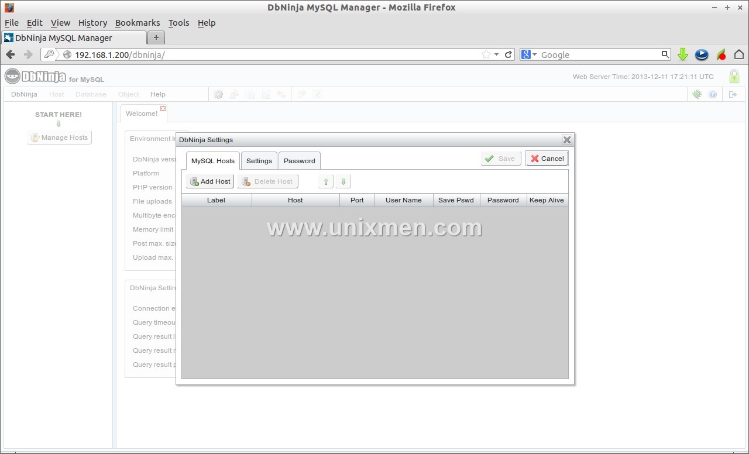The width and height of the screenshot is (749, 454).
Task: Click the Manage Hosts button
Action: pos(59,137)
